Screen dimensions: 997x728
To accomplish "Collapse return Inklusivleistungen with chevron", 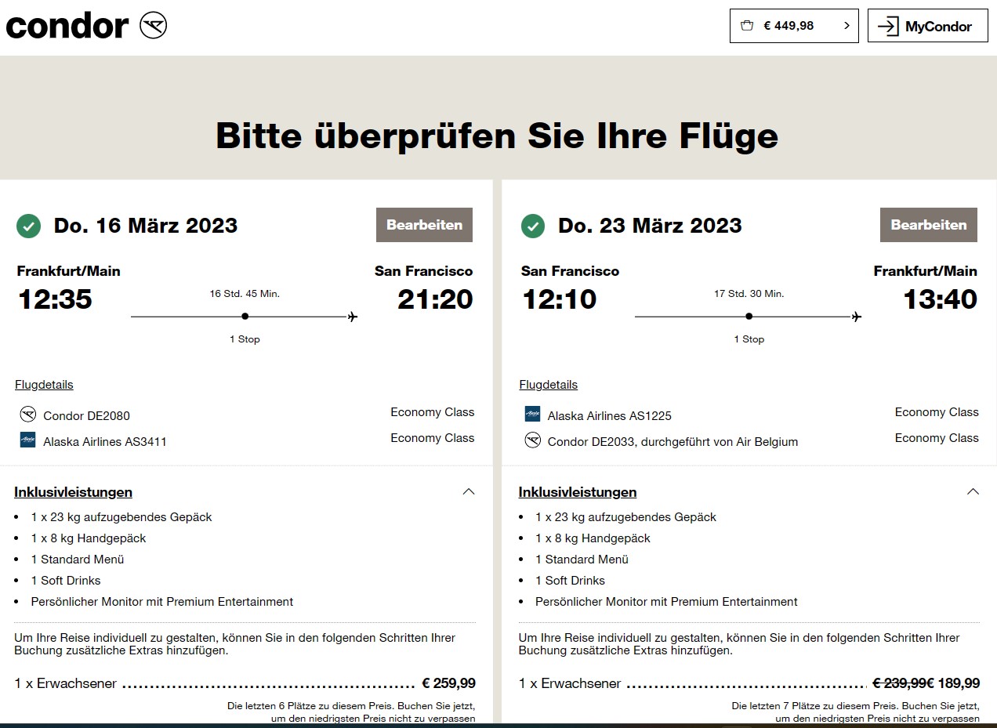I will [973, 491].
